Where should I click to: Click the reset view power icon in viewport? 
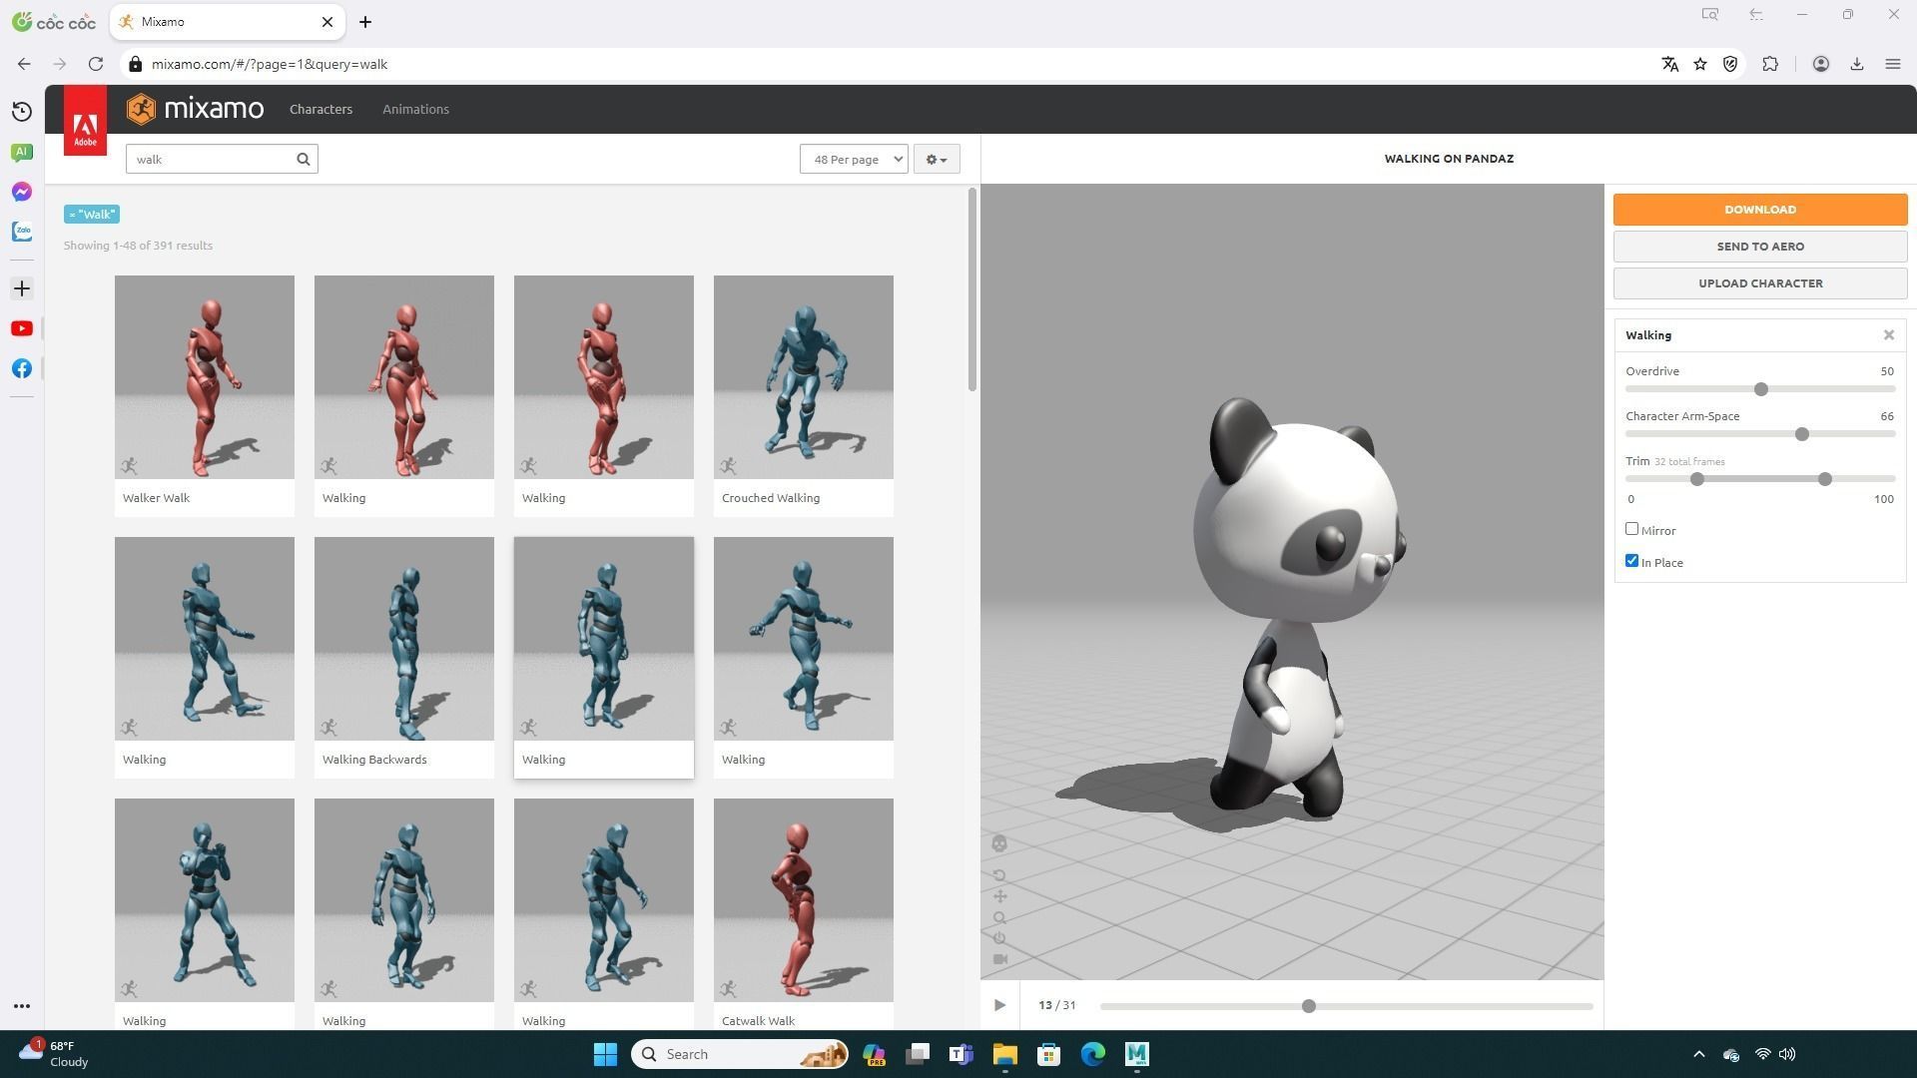coord(999,938)
